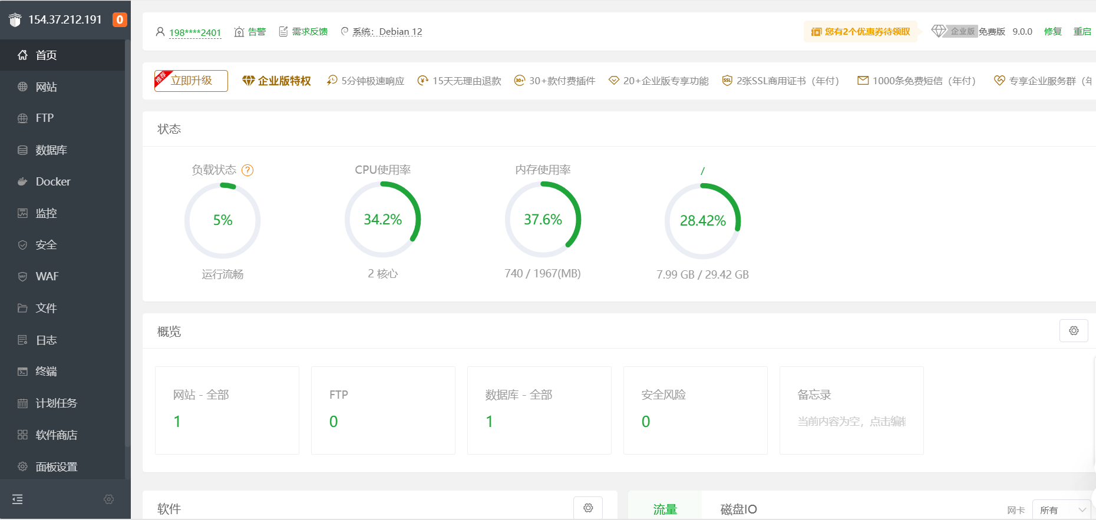Click the 企业版 badge label
The image size is (1096, 520).
pyautogui.click(x=962, y=32)
